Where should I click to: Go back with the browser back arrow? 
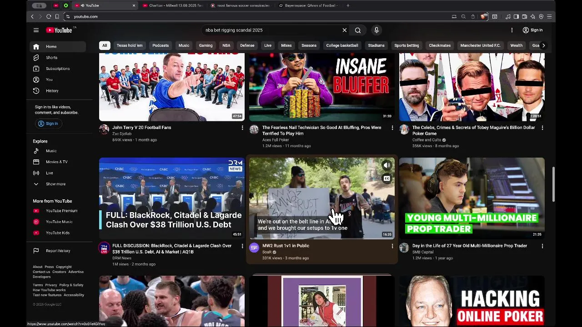tap(32, 16)
